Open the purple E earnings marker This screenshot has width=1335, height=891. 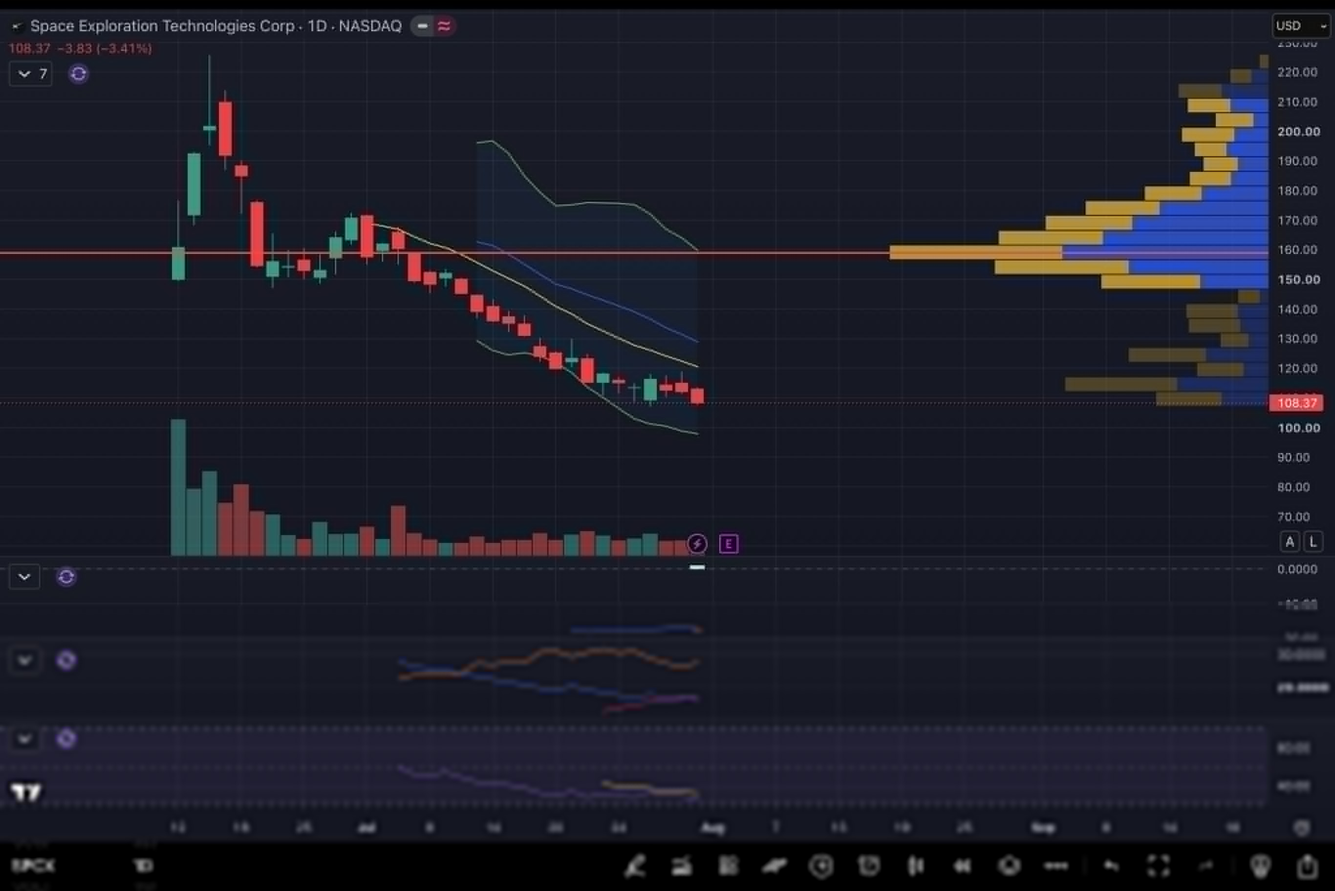(x=728, y=544)
